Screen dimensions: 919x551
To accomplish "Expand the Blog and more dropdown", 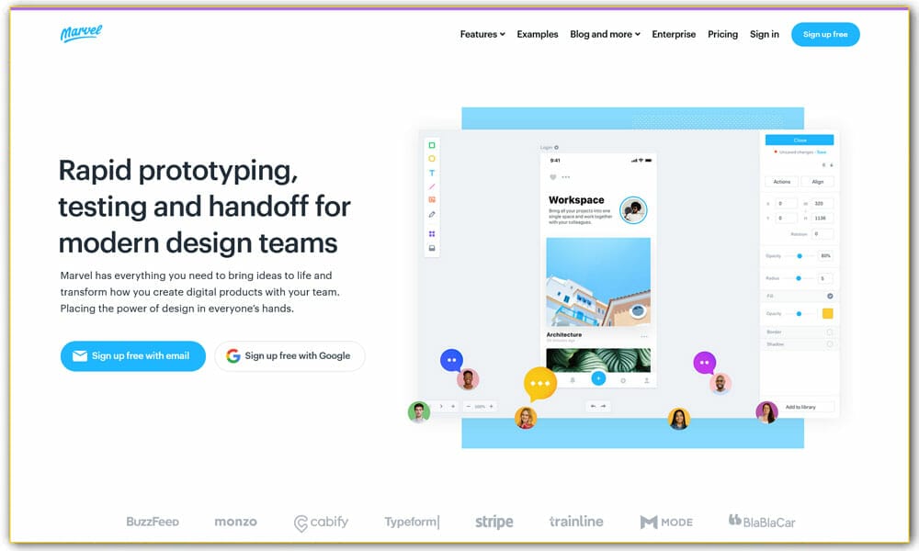I will point(605,35).
